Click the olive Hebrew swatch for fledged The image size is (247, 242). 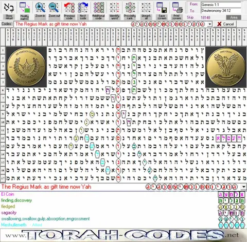[x=232, y=207]
